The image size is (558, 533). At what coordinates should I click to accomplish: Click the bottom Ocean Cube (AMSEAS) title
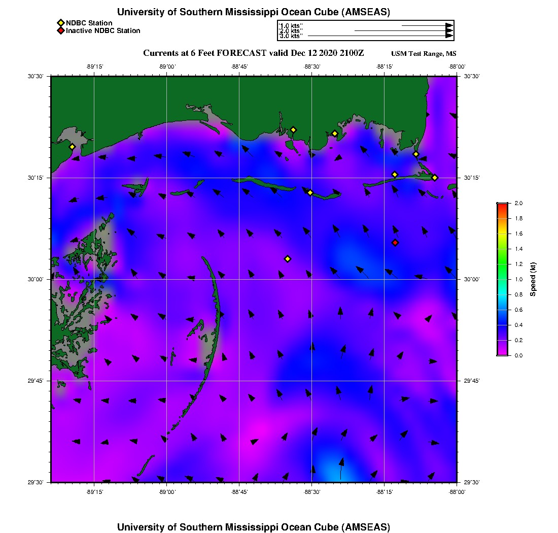click(x=253, y=527)
